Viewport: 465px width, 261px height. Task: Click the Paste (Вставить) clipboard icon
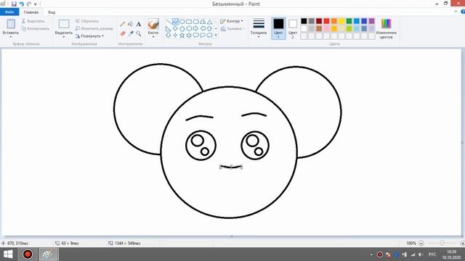[x=11, y=24]
